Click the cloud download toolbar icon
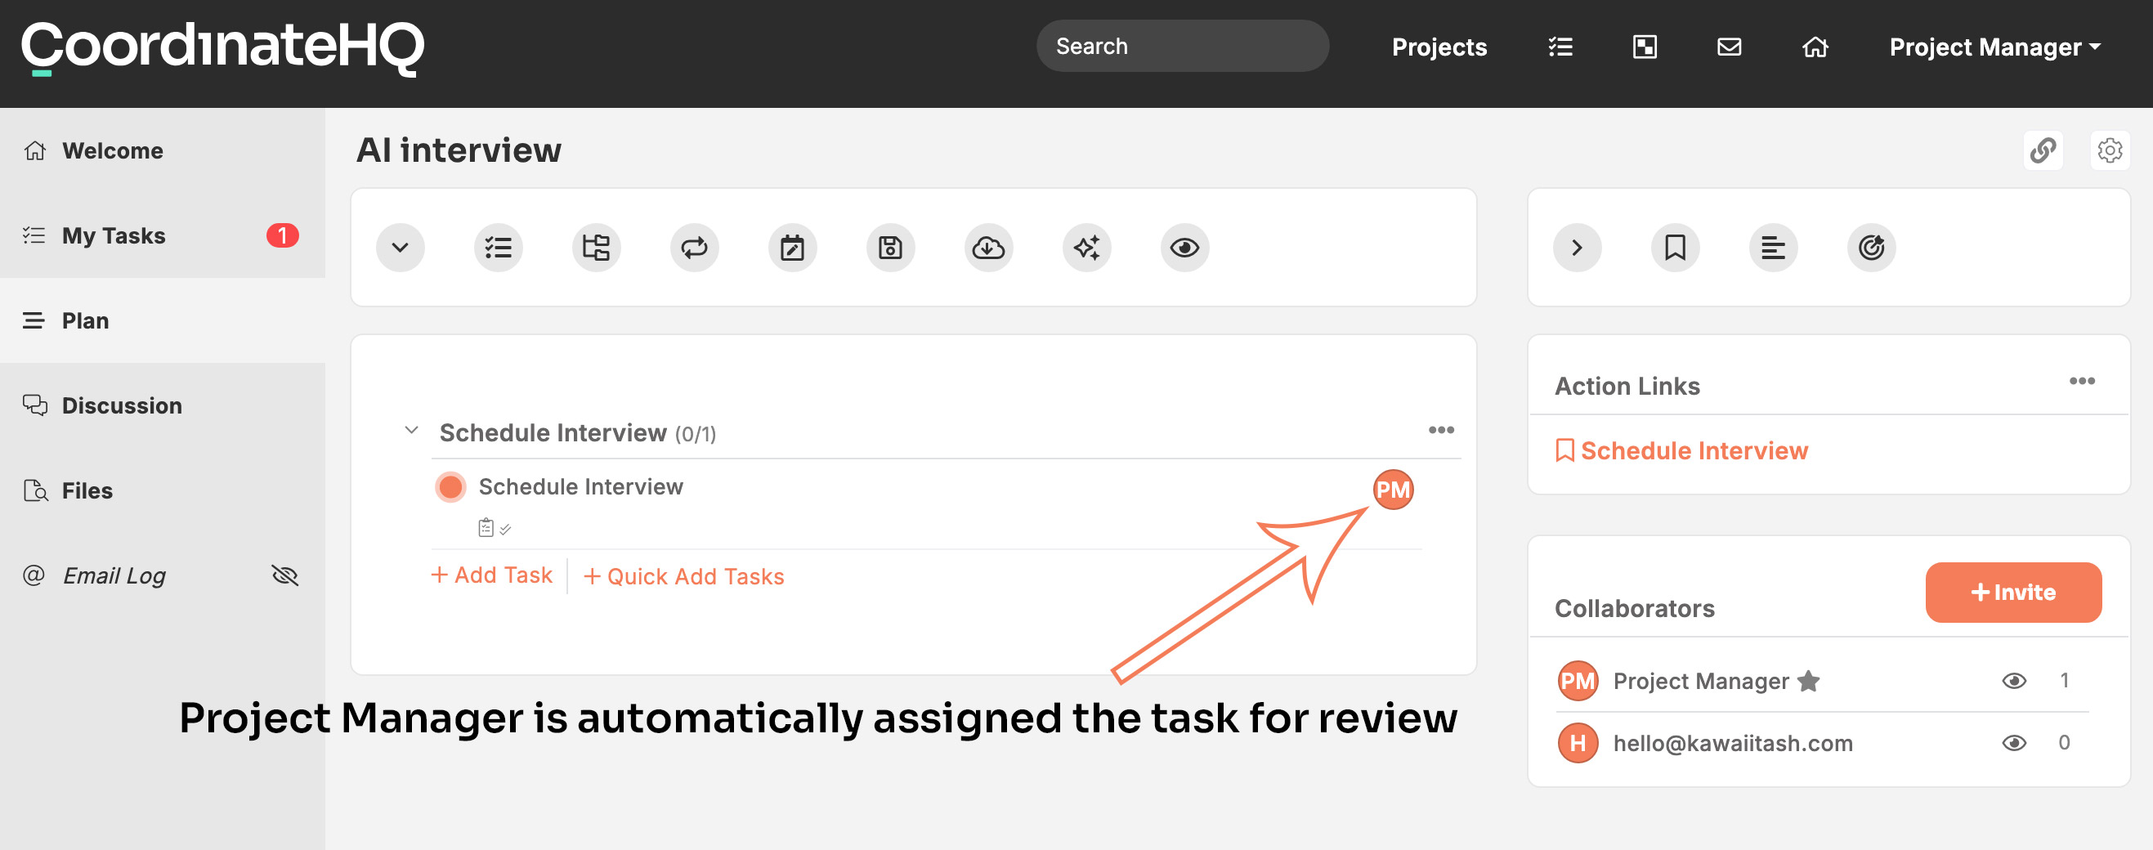Image resolution: width=2153 pixels, height=850 pixels. [989, 248]
